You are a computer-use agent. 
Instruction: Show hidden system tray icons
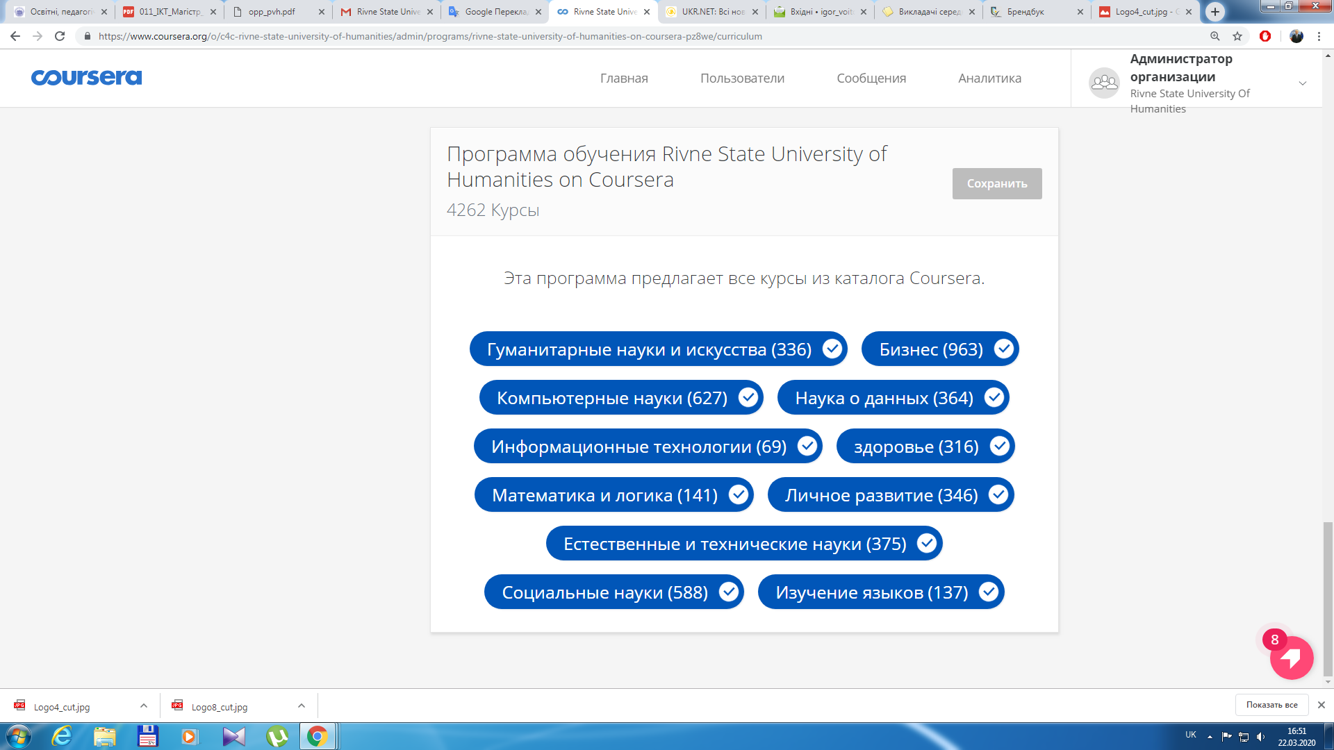tap(1210, 737)
